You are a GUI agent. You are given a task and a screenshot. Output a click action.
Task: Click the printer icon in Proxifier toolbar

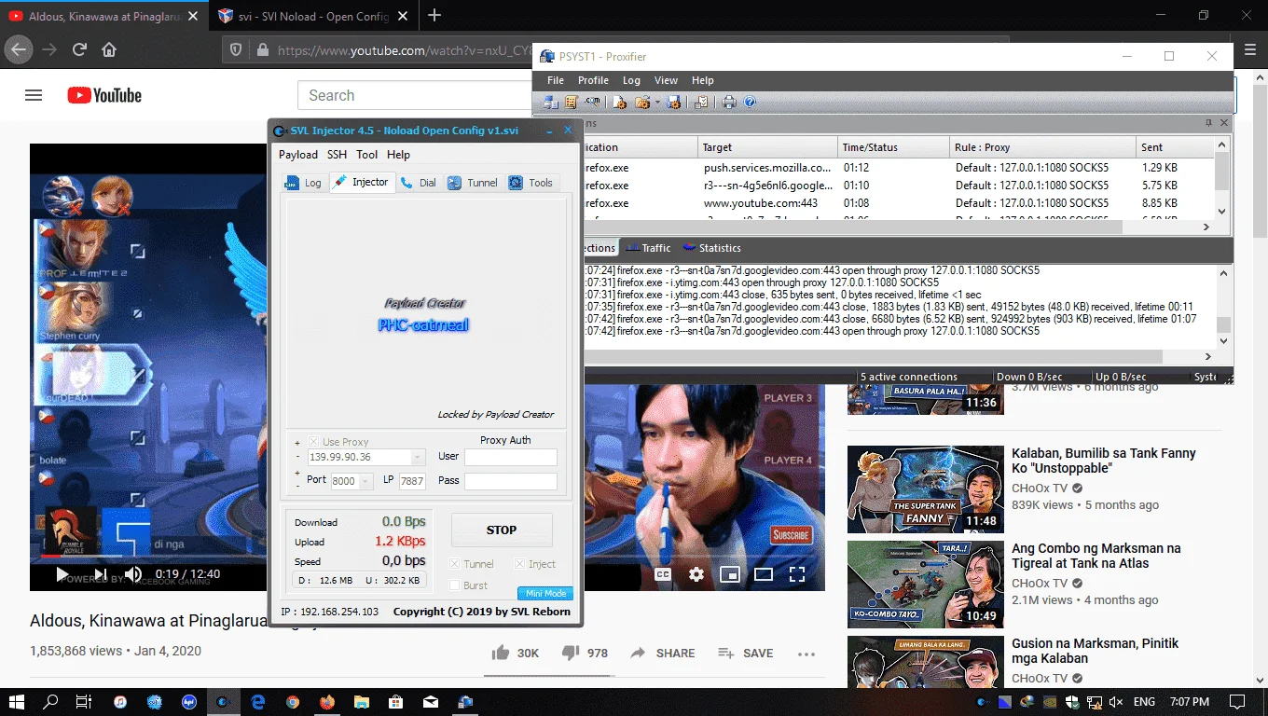pyautogui.click(x=729, y=103)
